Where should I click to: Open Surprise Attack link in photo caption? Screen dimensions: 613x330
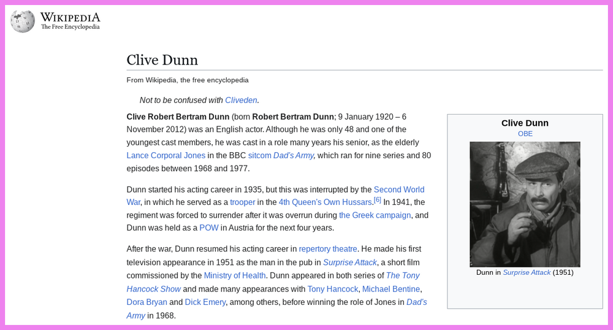pos(527,272)
